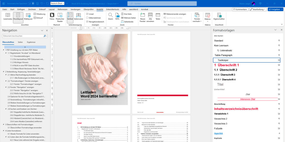This screenshot has height=142, width=285.
Task: Click Alle anordnen to arrange windows
Action: (150, 17)
